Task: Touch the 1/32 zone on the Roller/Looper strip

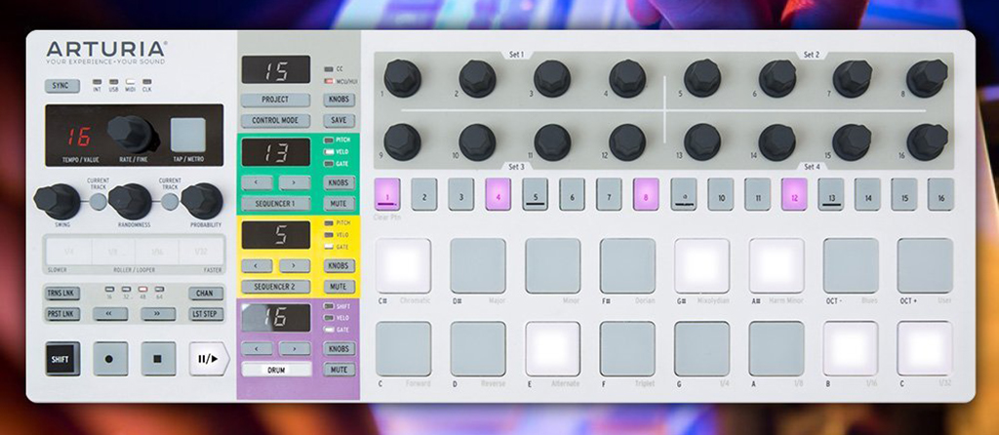Action: 202,252
